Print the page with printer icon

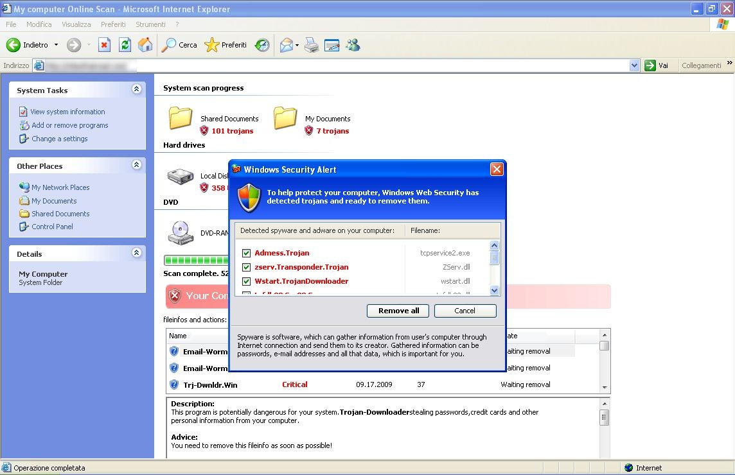[312, 45]
